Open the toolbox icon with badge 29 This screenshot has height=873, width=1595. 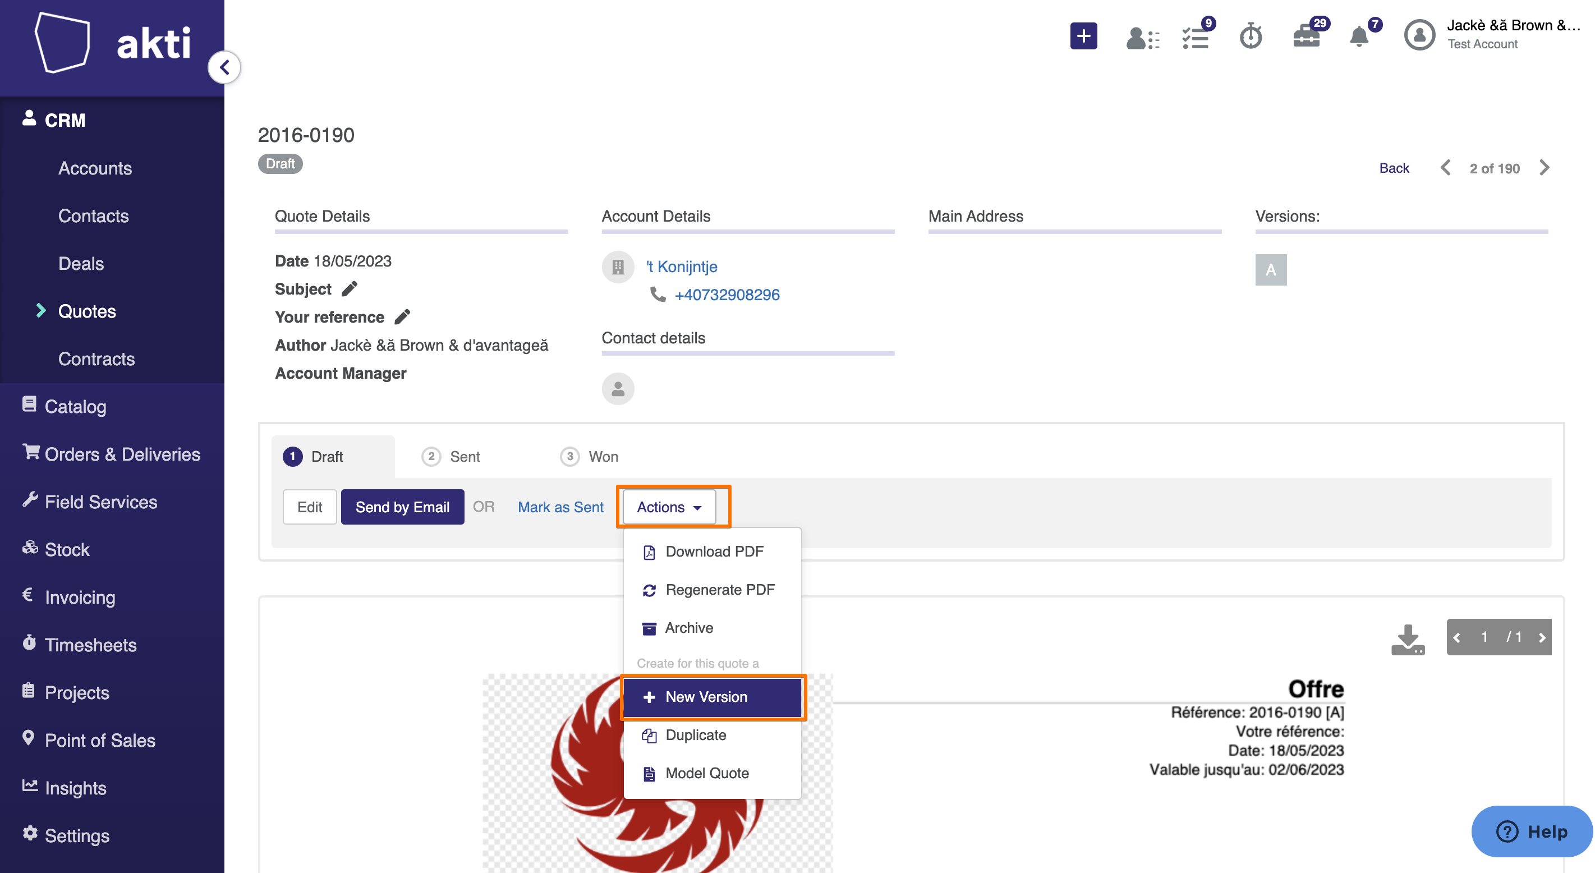point(1307,36)
